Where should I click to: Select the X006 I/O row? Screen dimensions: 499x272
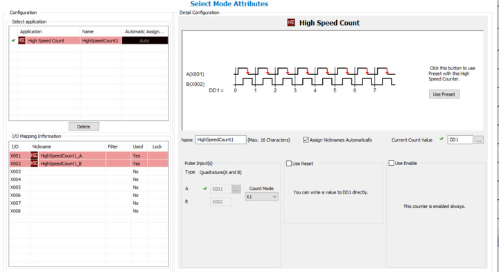[x=89, y=195]
